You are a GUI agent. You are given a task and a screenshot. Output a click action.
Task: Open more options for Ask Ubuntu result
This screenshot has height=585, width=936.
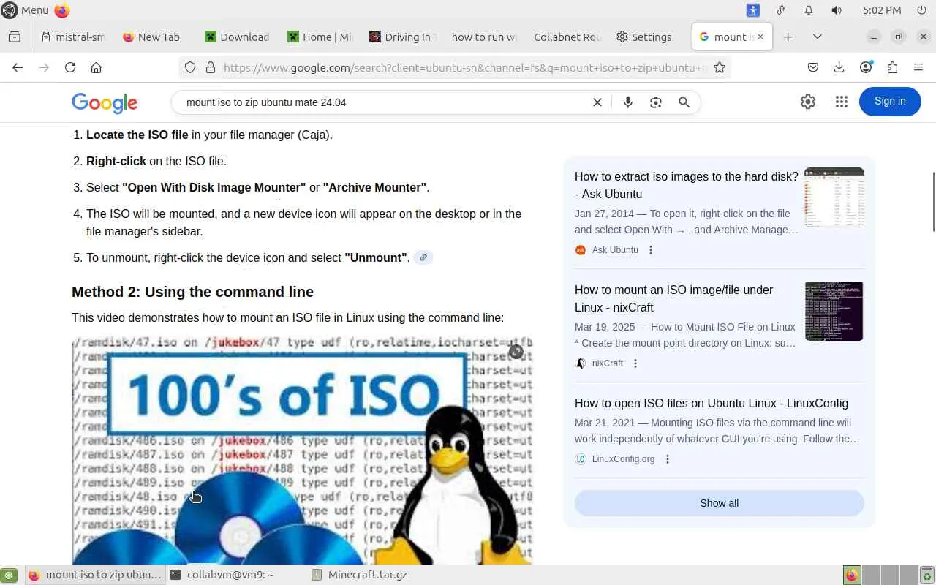pos(651,250)
